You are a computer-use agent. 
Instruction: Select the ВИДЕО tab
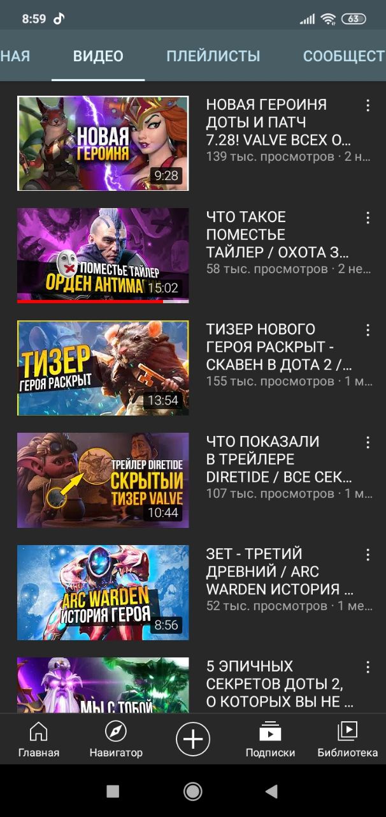[98, 56]
